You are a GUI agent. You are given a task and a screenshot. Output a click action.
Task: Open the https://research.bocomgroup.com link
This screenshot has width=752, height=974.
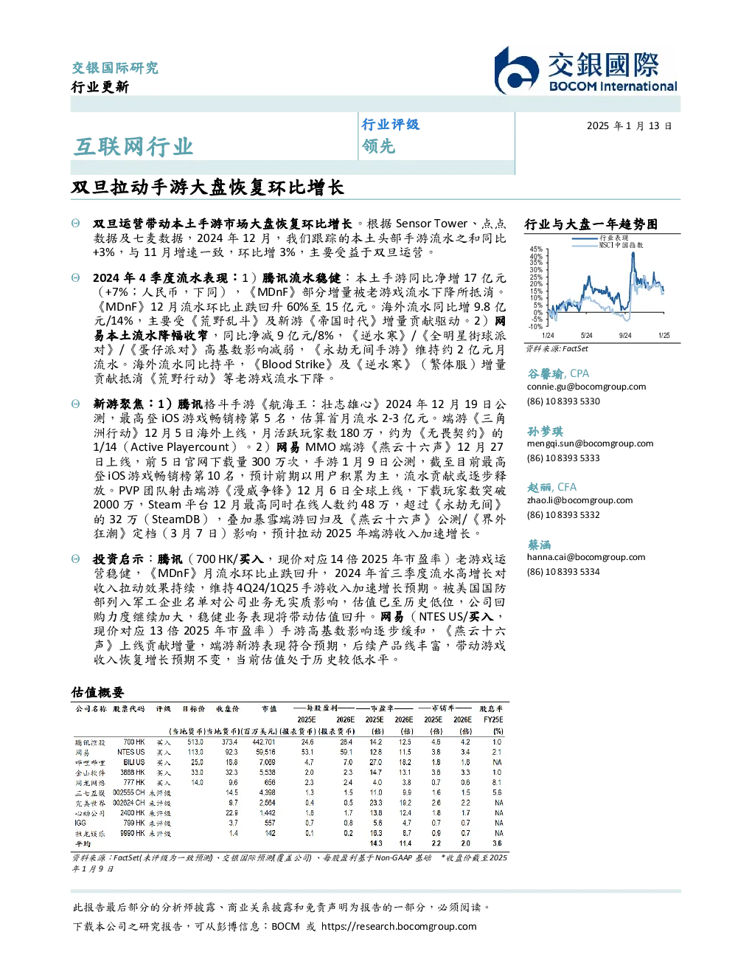[x=399, y=926]
